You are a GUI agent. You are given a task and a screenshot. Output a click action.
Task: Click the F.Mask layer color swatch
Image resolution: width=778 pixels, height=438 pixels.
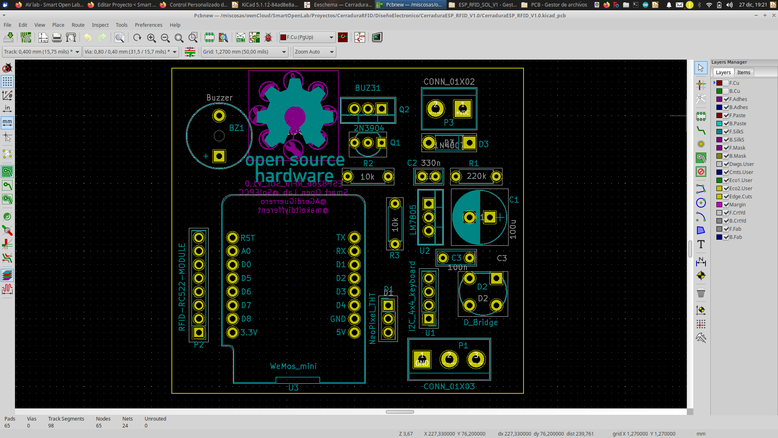(x=719, y=148)
